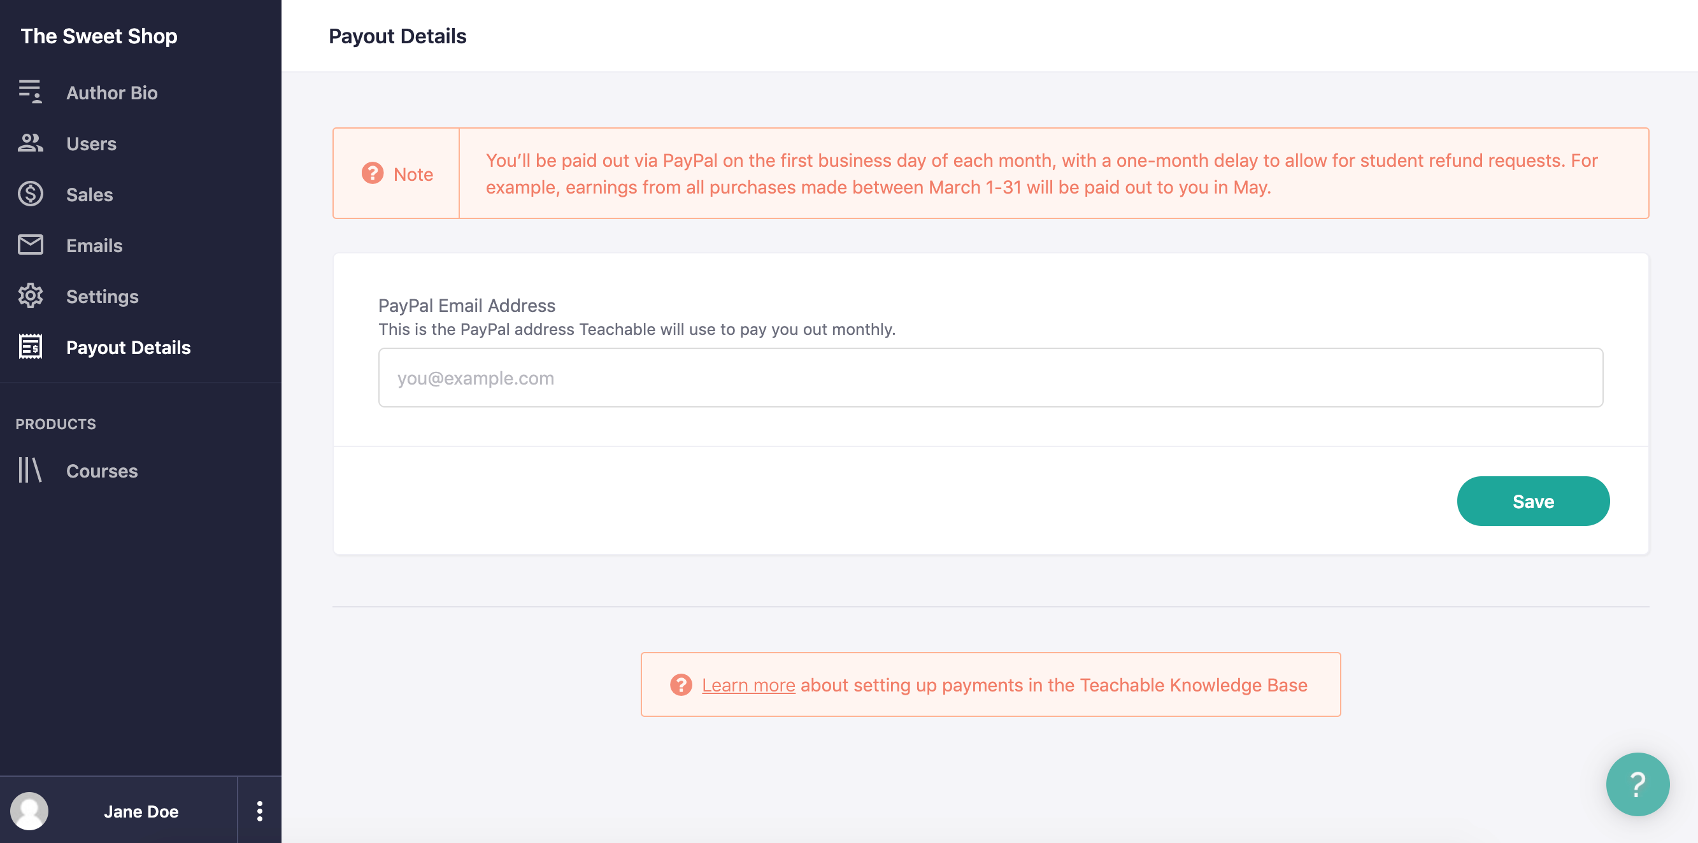Image resolution: width=1698 pixels, height=843 pixels.
Task: Click the Author Bio sidebar icon
Action: click(31, 92)
